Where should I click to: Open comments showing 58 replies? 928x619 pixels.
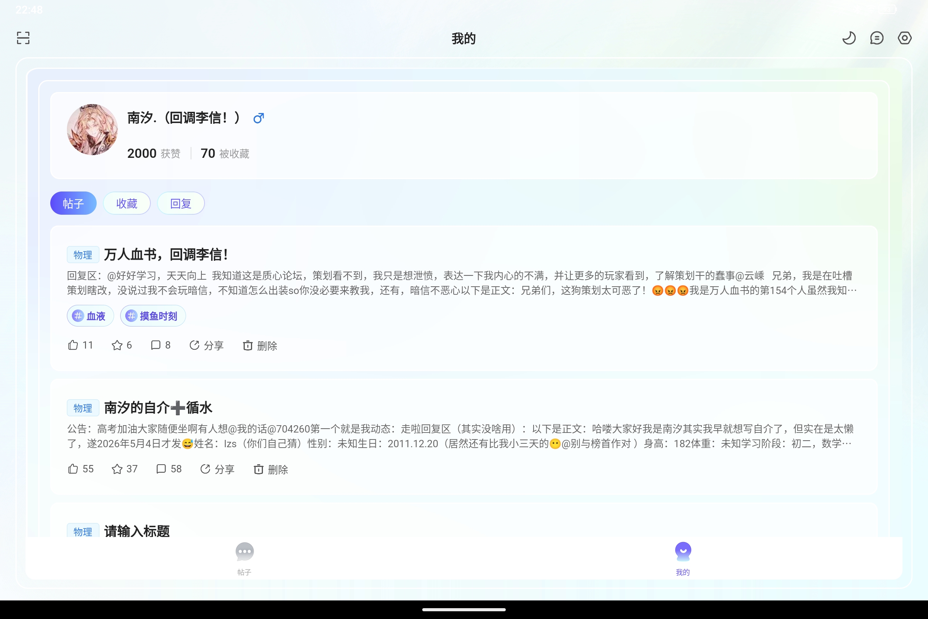[169, 469]
